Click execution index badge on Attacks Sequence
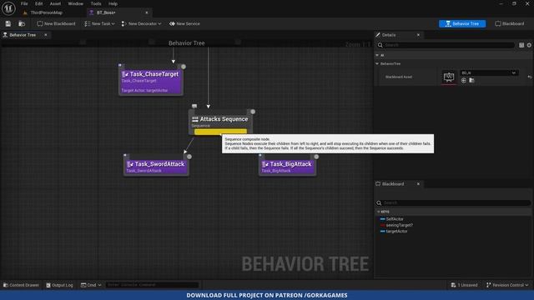This screenshot has width=534, height=300. (x=253, y=112)
